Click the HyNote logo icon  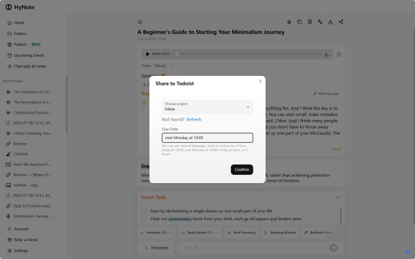click(x=8, y=7)
